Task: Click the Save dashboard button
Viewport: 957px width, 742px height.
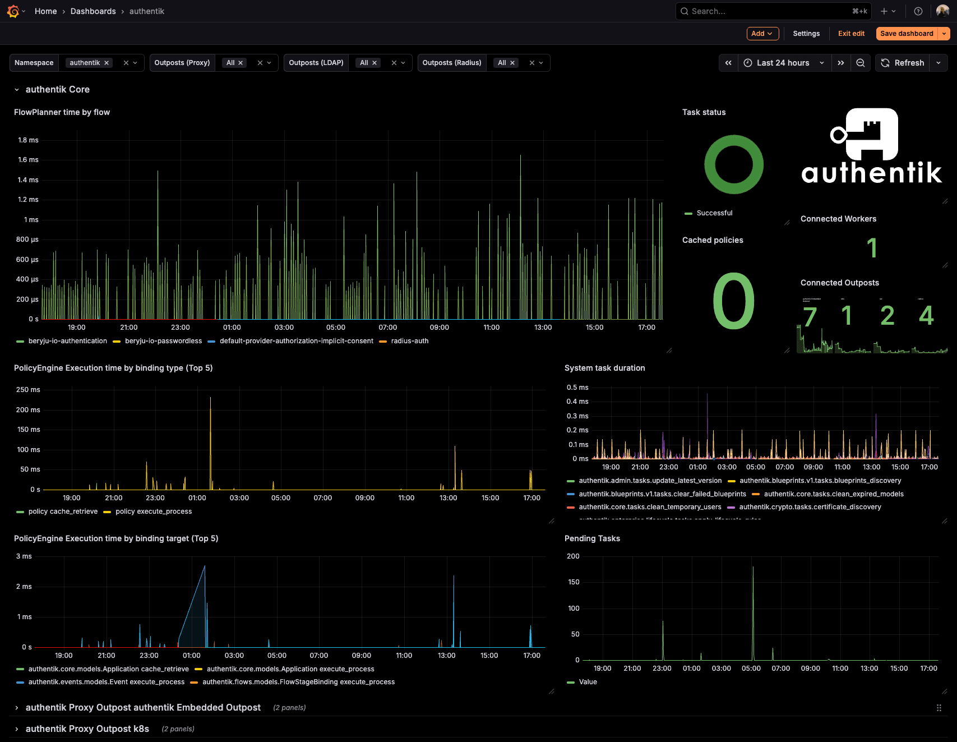Action: click(x=906, y=34)
